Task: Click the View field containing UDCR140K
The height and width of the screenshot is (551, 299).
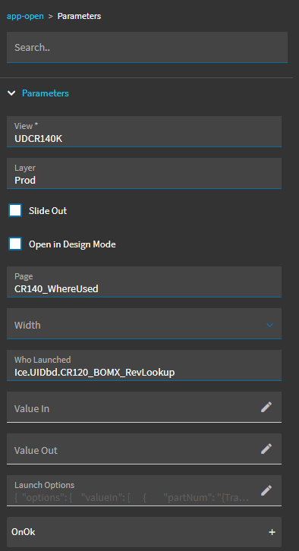Action: tap(144, 131)
